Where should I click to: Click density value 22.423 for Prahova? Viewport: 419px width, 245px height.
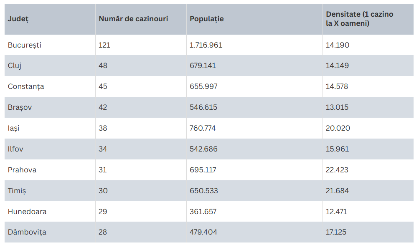tap(337, 170)
